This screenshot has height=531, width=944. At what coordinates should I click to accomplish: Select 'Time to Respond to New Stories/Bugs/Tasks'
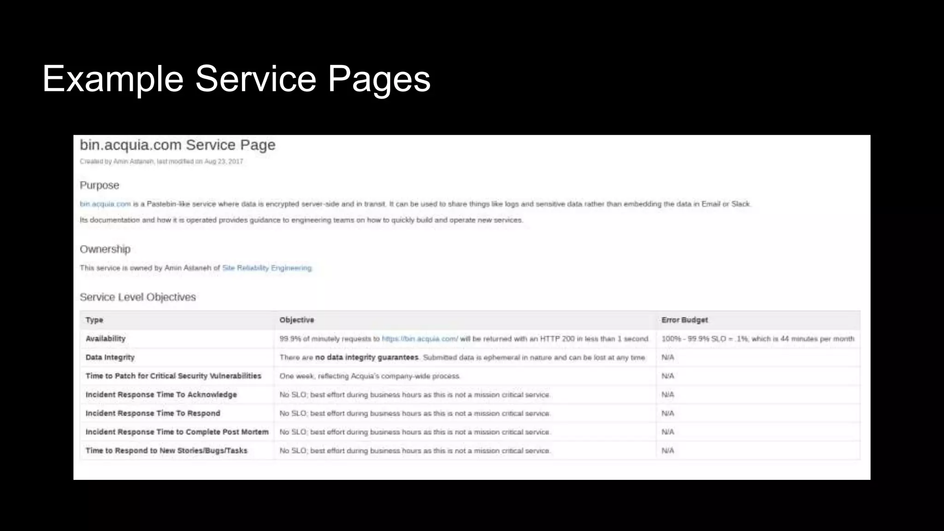click(x=166, y=451)
